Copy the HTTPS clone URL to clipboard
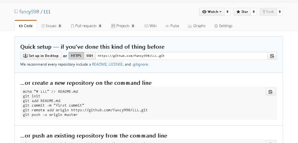Screen dimensions: 298x143 (272, 56)
